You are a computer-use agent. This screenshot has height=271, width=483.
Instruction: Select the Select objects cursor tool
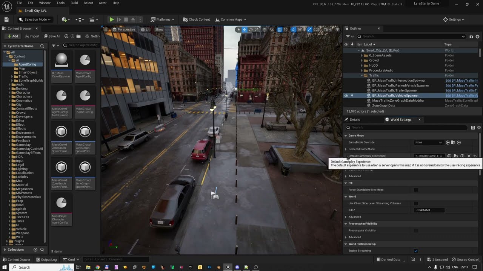pyautogui.click(x=238, y=29)
